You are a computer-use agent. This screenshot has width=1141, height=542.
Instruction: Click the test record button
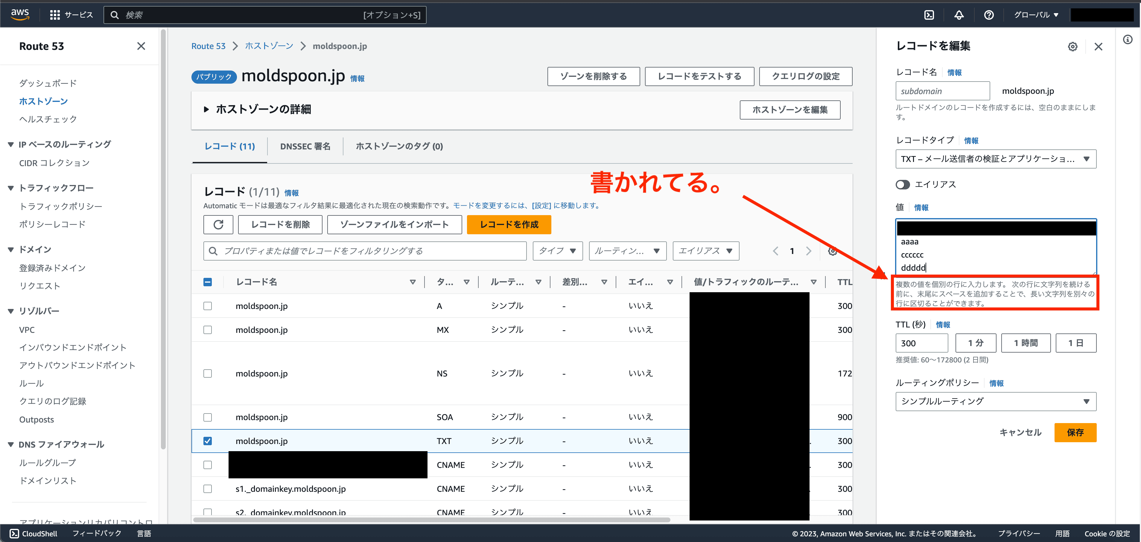699,76
